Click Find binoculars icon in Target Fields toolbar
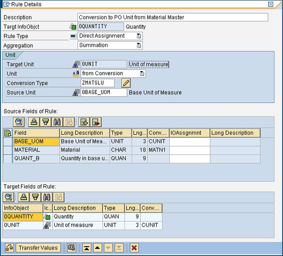Screen dimensions: 283x256 pos(47,197)
